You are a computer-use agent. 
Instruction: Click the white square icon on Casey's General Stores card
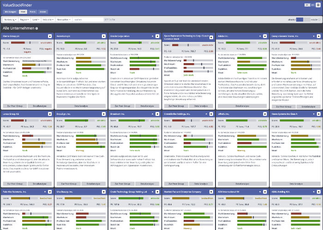click(x=319, y=36)
